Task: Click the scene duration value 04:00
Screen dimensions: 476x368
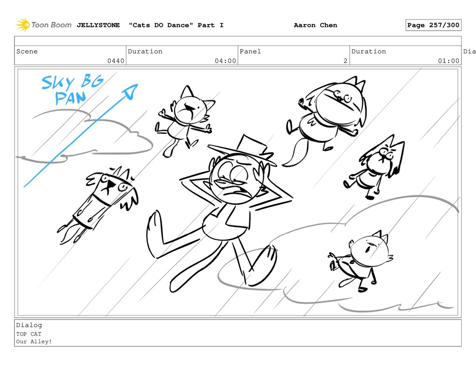Action: (x=225, y=61)
